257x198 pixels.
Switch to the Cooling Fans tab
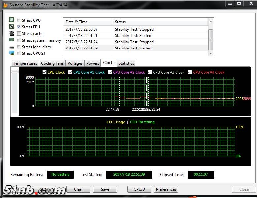click(x=52, y=63)
